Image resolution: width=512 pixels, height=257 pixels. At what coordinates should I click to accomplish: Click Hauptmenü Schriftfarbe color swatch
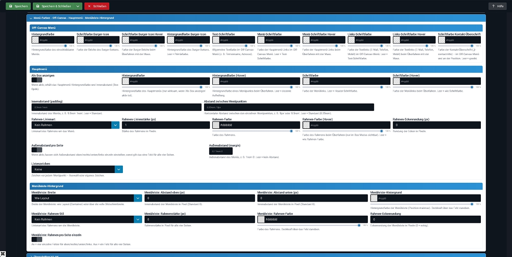click(x=306, y=81)
